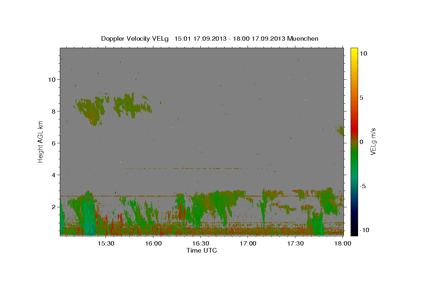Viewport: 425px width, 283px height.
Task: Click colorbar tick label -10
Action: [x=364, y=230]
